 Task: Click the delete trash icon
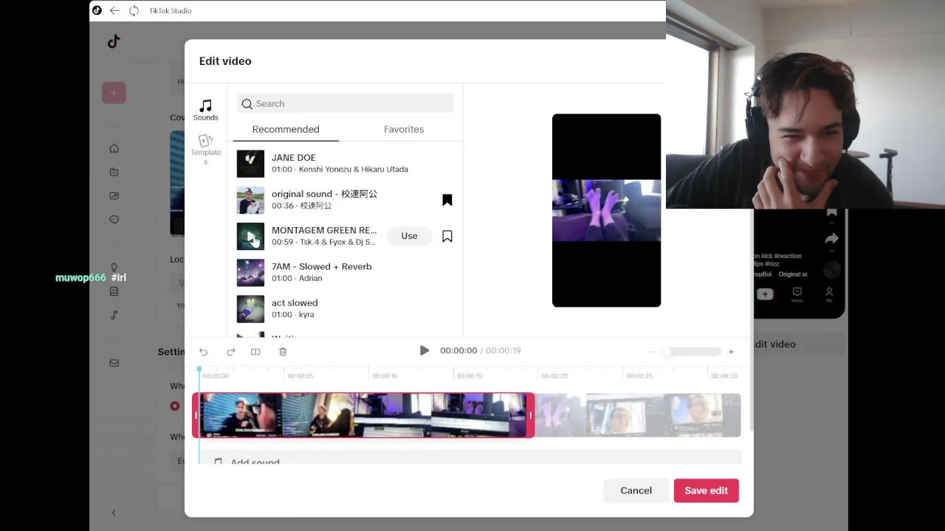point(283,352)
